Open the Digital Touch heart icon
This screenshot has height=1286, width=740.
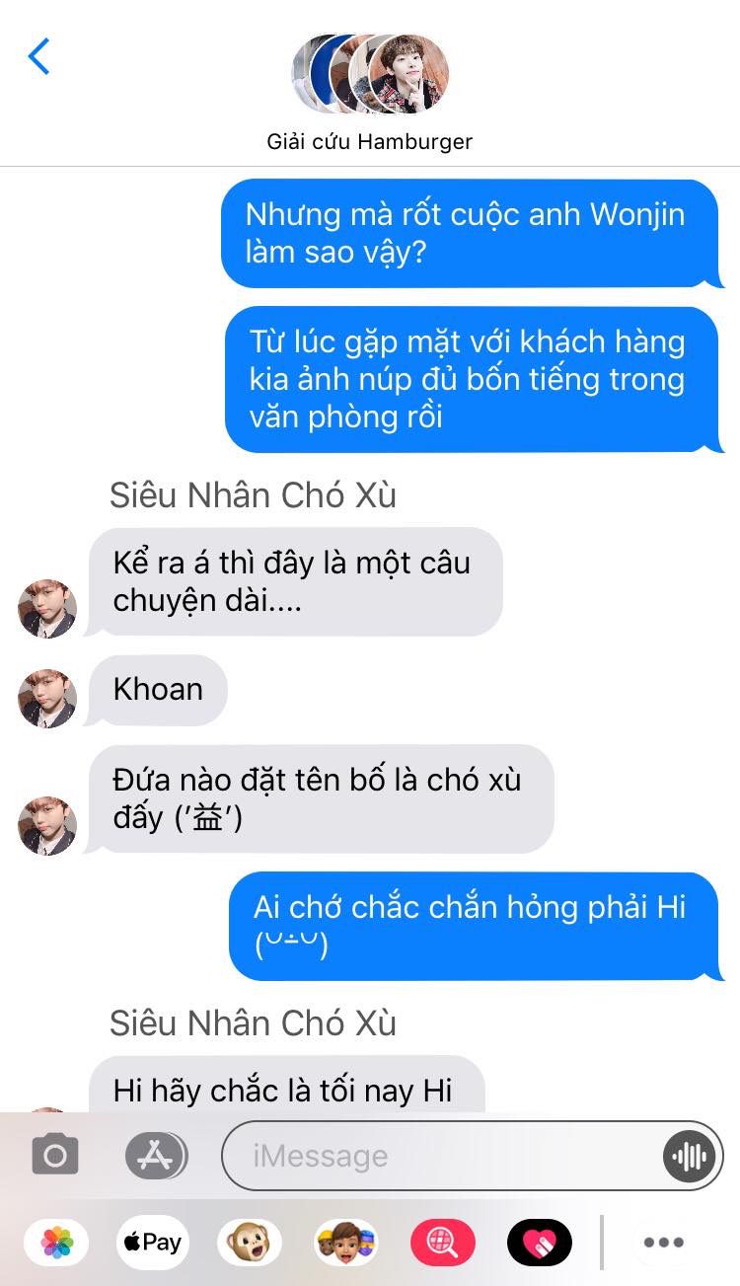[539, 1243]
